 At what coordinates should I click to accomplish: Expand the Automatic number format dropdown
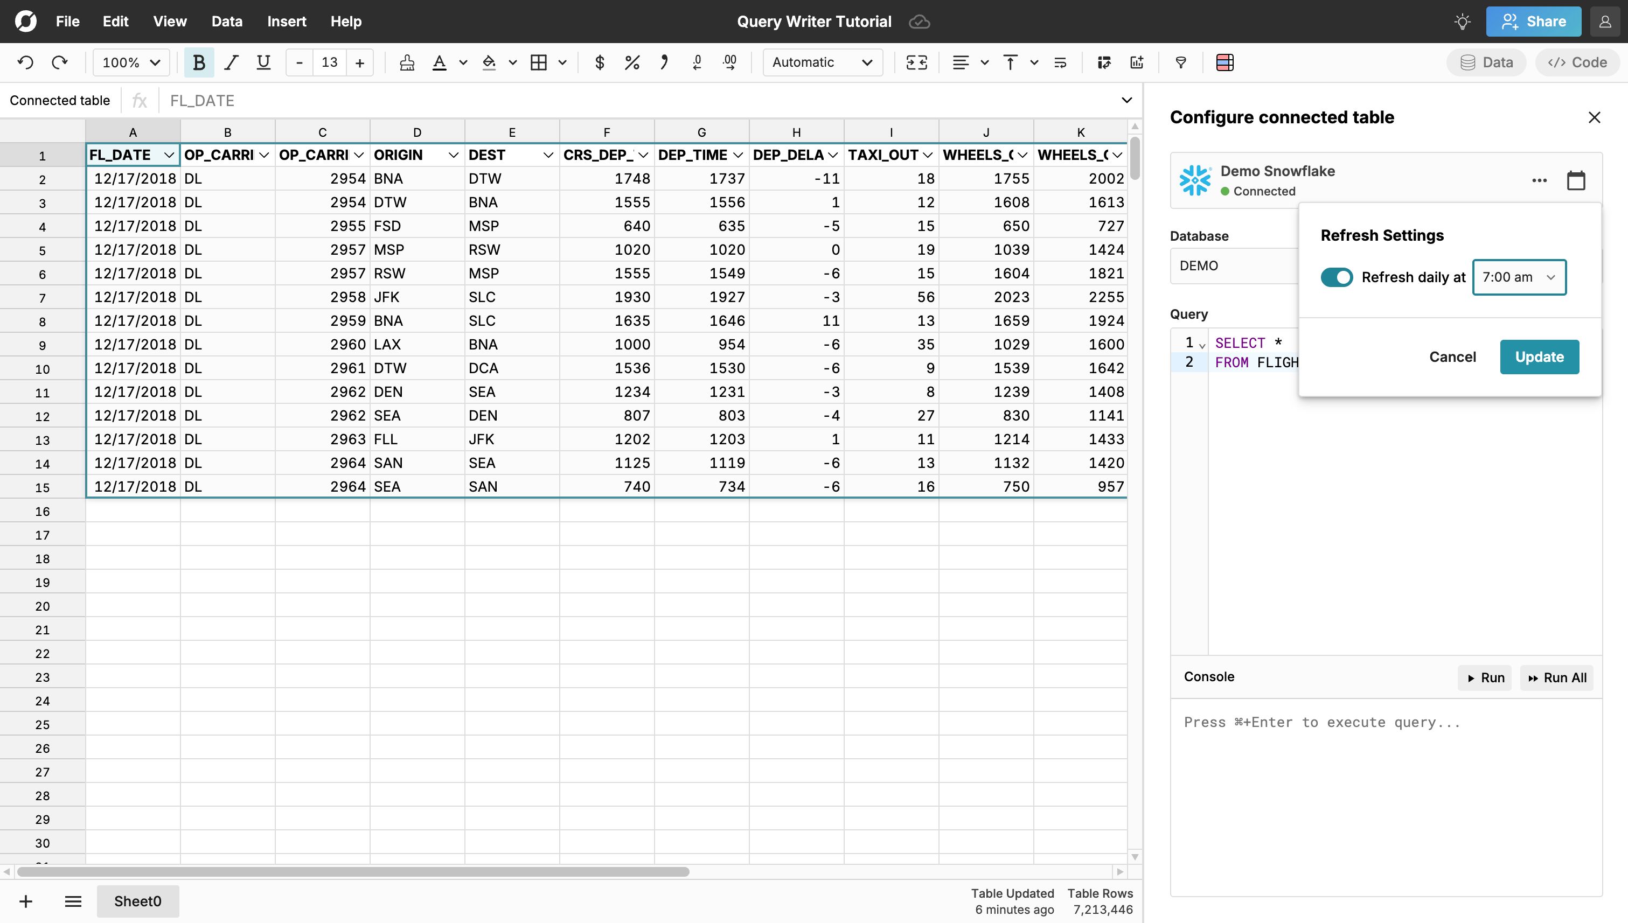[x=823, y=62]
